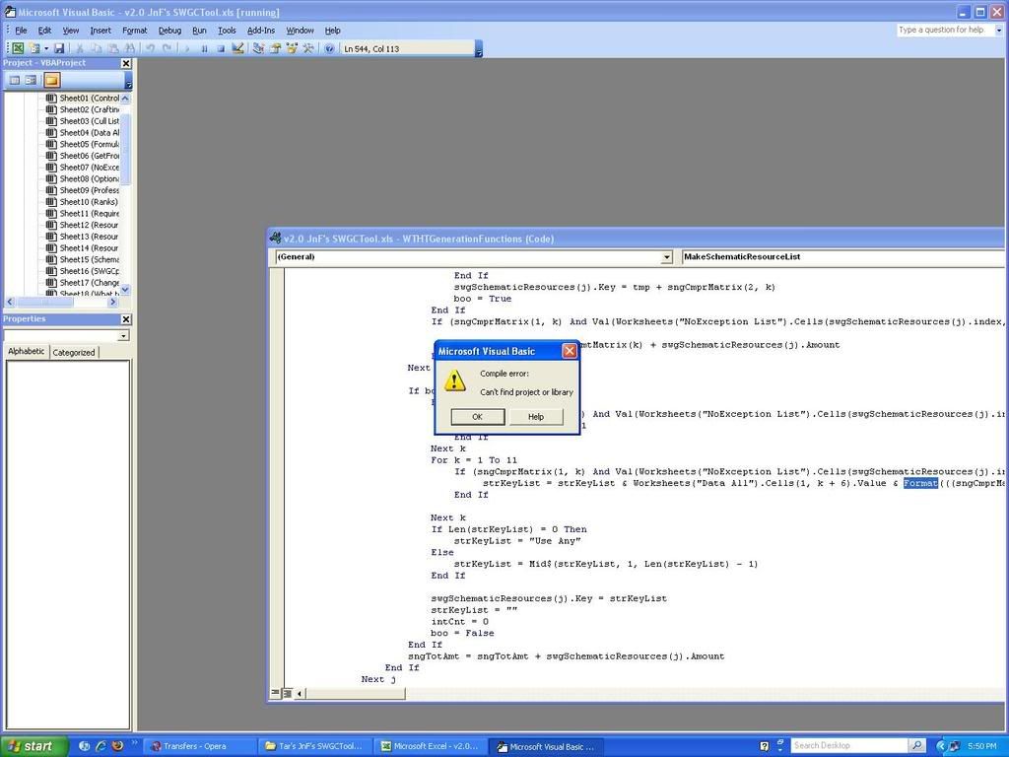Image resolution: width=1009 pixels, height=757 pixels.
Task: Click the Reset stop icon
Action: pos(221,48)
